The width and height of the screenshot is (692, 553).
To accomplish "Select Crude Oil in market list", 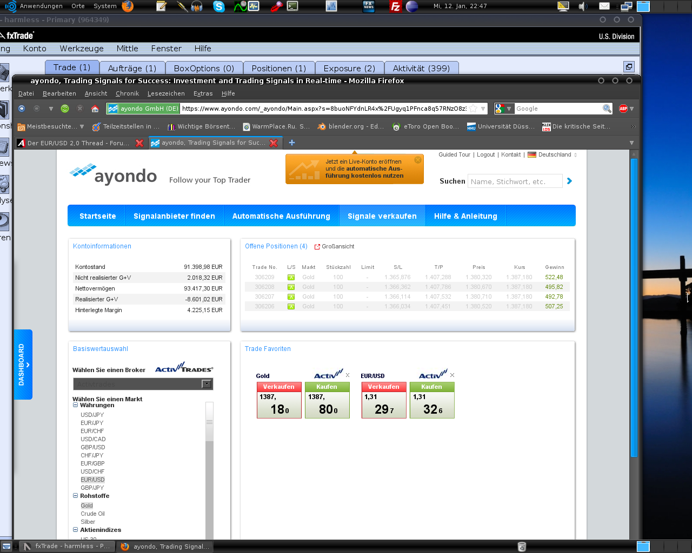I will pos(92,514).
